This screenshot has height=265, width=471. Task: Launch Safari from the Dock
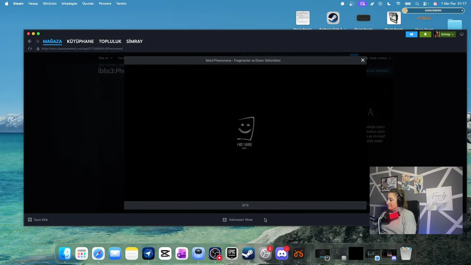98,254
